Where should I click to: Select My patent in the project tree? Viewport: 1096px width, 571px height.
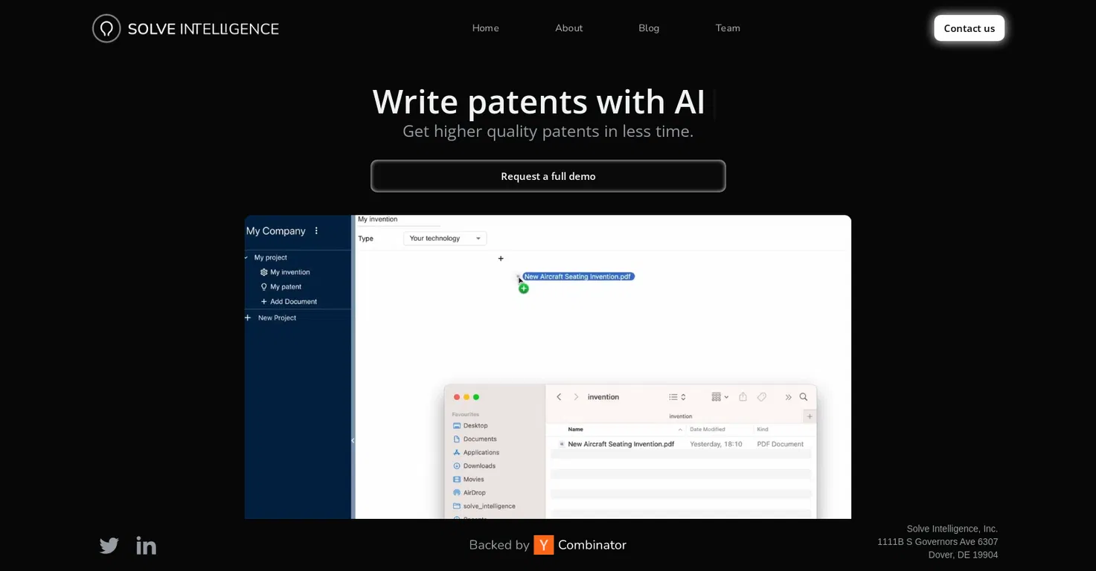click(x=286, y=287)
